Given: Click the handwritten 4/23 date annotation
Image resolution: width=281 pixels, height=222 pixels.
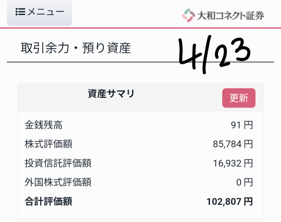Looking at the screenshot, I should [214, 54].
